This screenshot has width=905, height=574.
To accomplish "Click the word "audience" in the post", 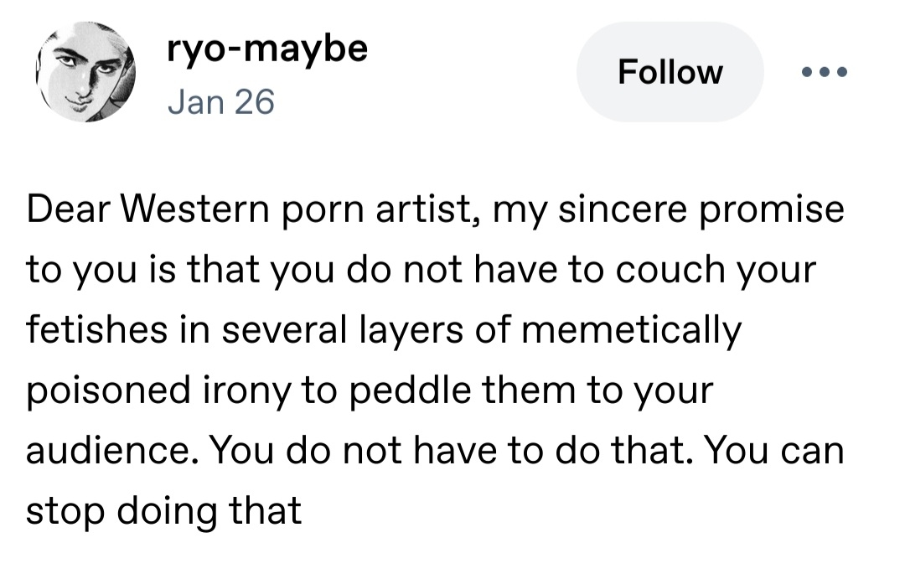I will click(106, 451).
